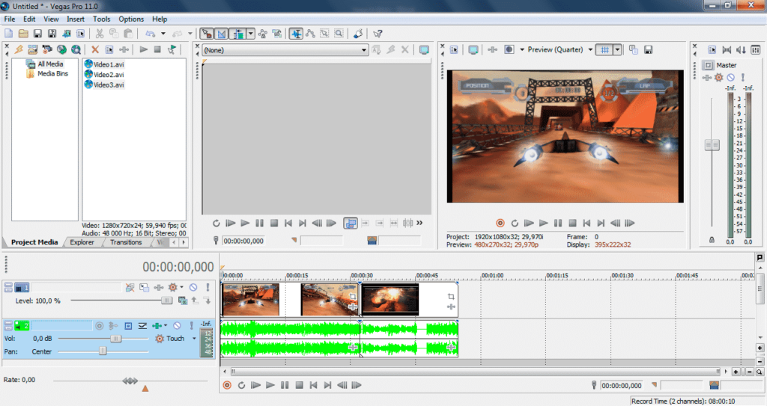Play the timeline from transport bar
This screenshot has width=767, height=406.
[x=270, y=386]
